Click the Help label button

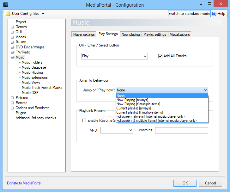click(221, 14)
